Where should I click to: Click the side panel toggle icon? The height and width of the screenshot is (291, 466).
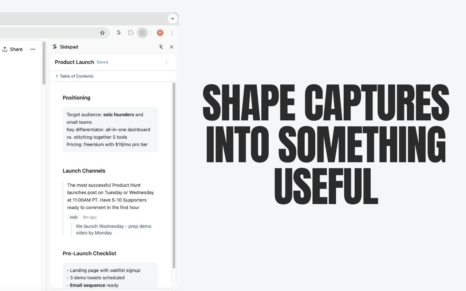click(142, 33)
